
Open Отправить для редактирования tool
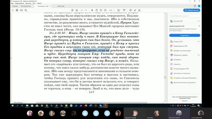[x=185, y=78]
